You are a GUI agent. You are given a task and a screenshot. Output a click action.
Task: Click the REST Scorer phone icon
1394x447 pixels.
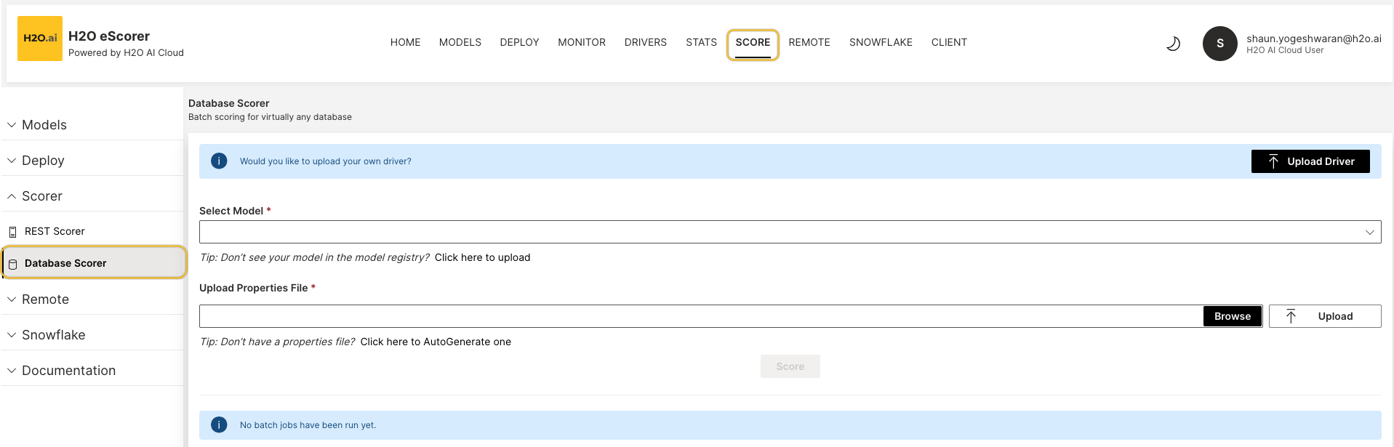(12, 232)
